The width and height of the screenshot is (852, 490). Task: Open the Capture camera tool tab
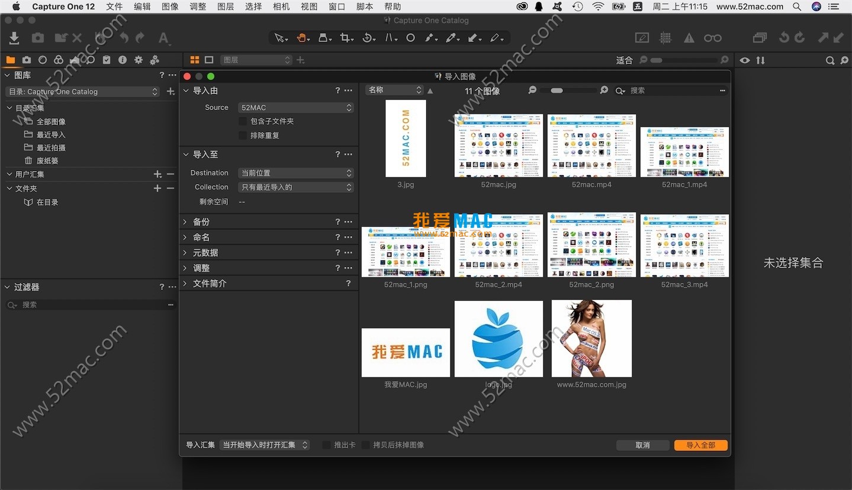pyautogui.click(x=27, y=60)
